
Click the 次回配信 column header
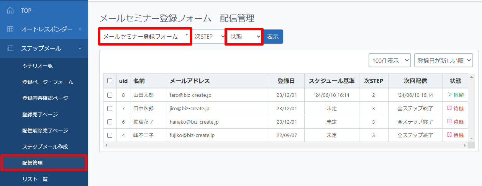415,81
